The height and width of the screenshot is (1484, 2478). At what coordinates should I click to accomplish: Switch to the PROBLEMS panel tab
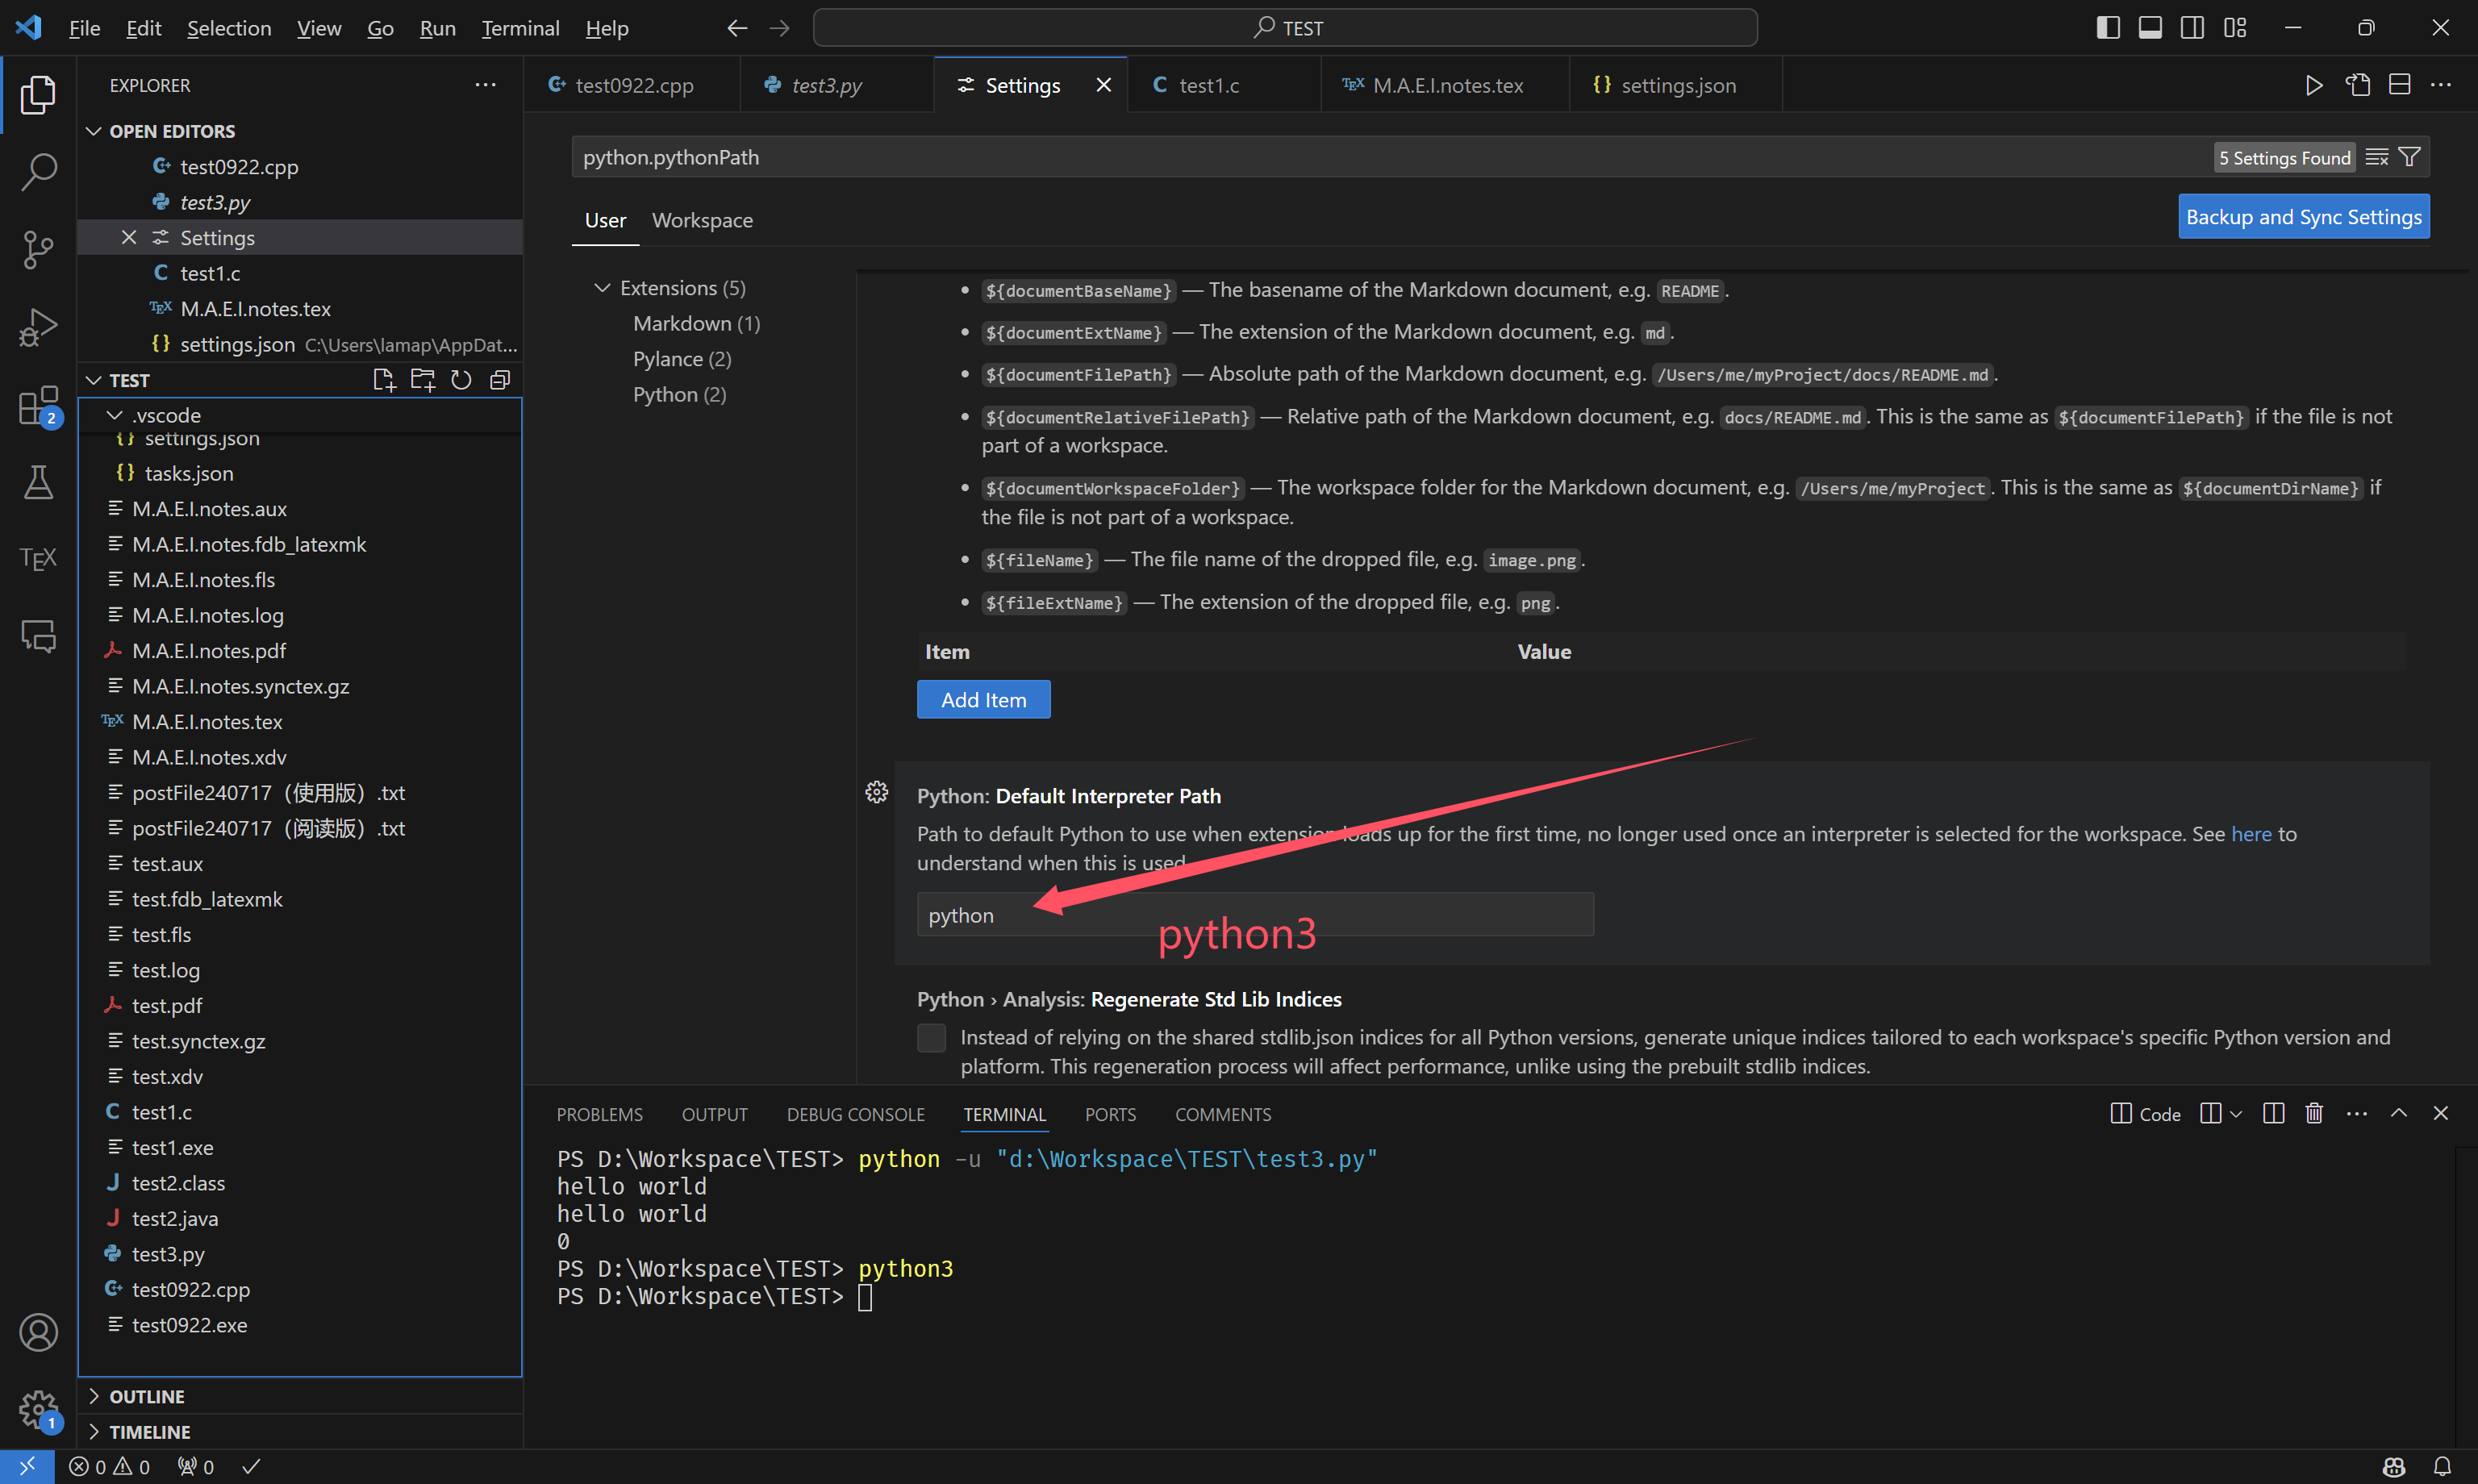click(599, 1114)
